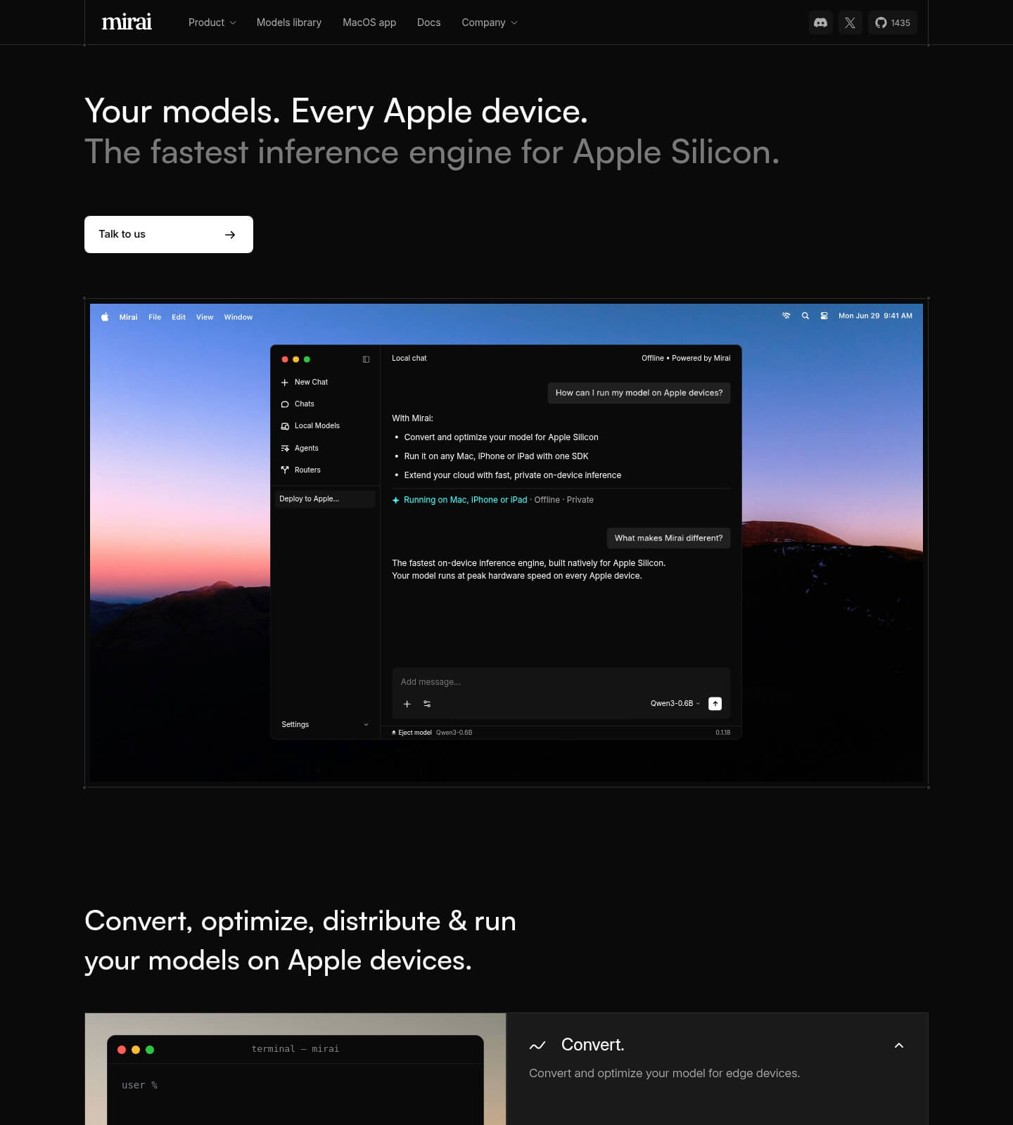Click the 'What makes Mirai different?' message bubble
1013x1125 pixels.
668,538
